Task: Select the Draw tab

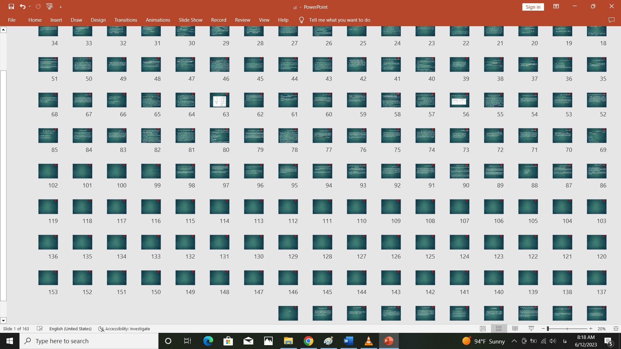Action: click(76, 20)
